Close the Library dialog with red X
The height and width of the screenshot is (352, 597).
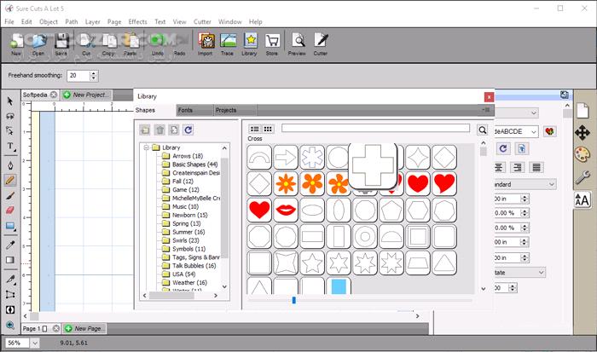point(489,97)
